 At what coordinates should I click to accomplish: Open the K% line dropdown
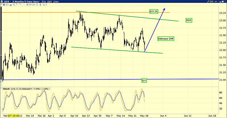[x=49, y=89]
